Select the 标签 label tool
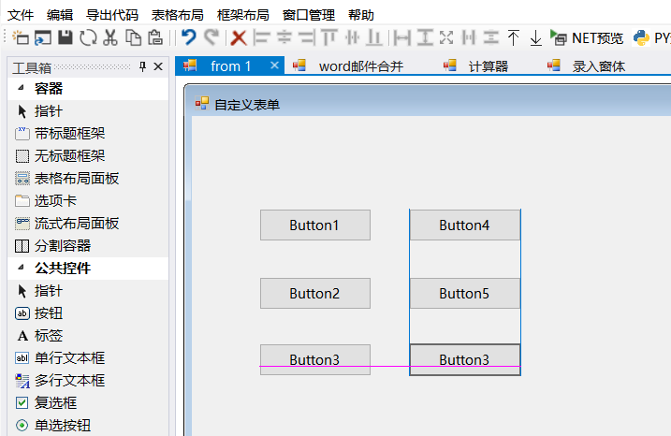The height and width of the screenshot is (436, 671). [88, 336]
